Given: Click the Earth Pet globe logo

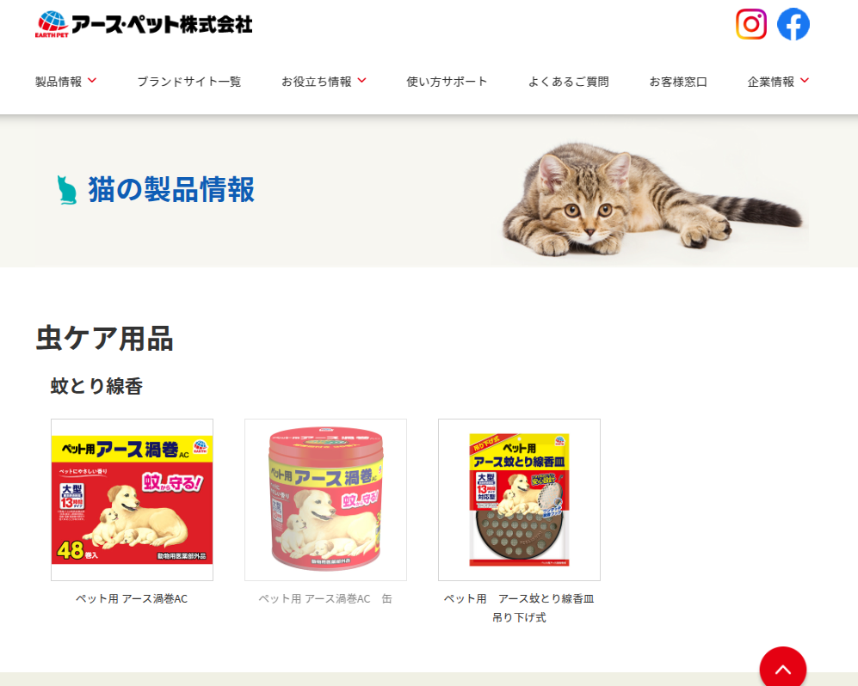Looking at the screenshot, I should [x=52, y=25].
